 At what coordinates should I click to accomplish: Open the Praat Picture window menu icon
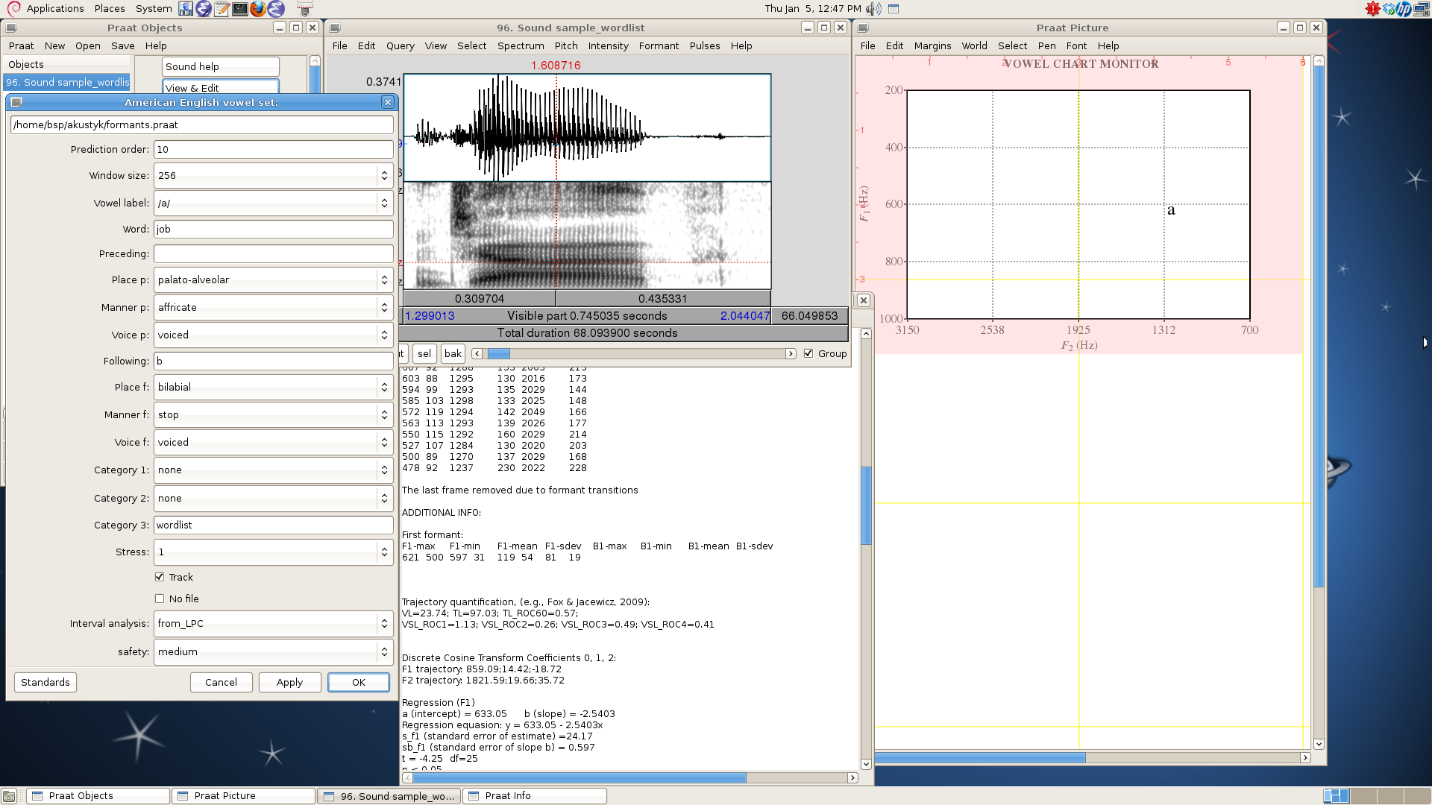[x=864, y=28]
